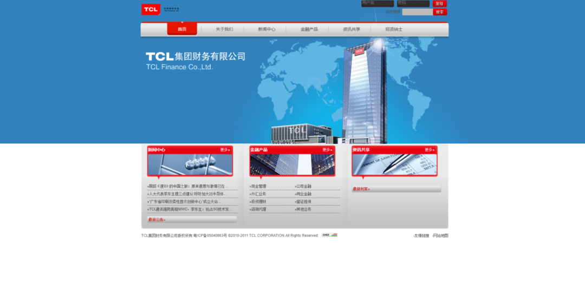Viewport: 585px width, 284px height.
Task: Open the skyscraper 金融产品 thumbnail
Action: (292, 164)
